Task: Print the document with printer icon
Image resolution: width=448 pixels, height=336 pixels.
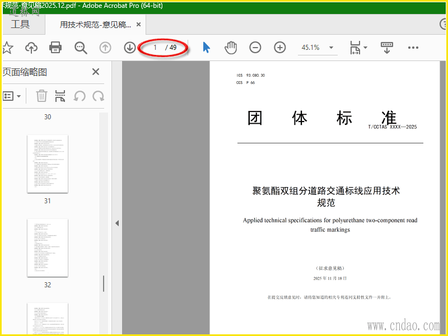Action: coord(55,48)
